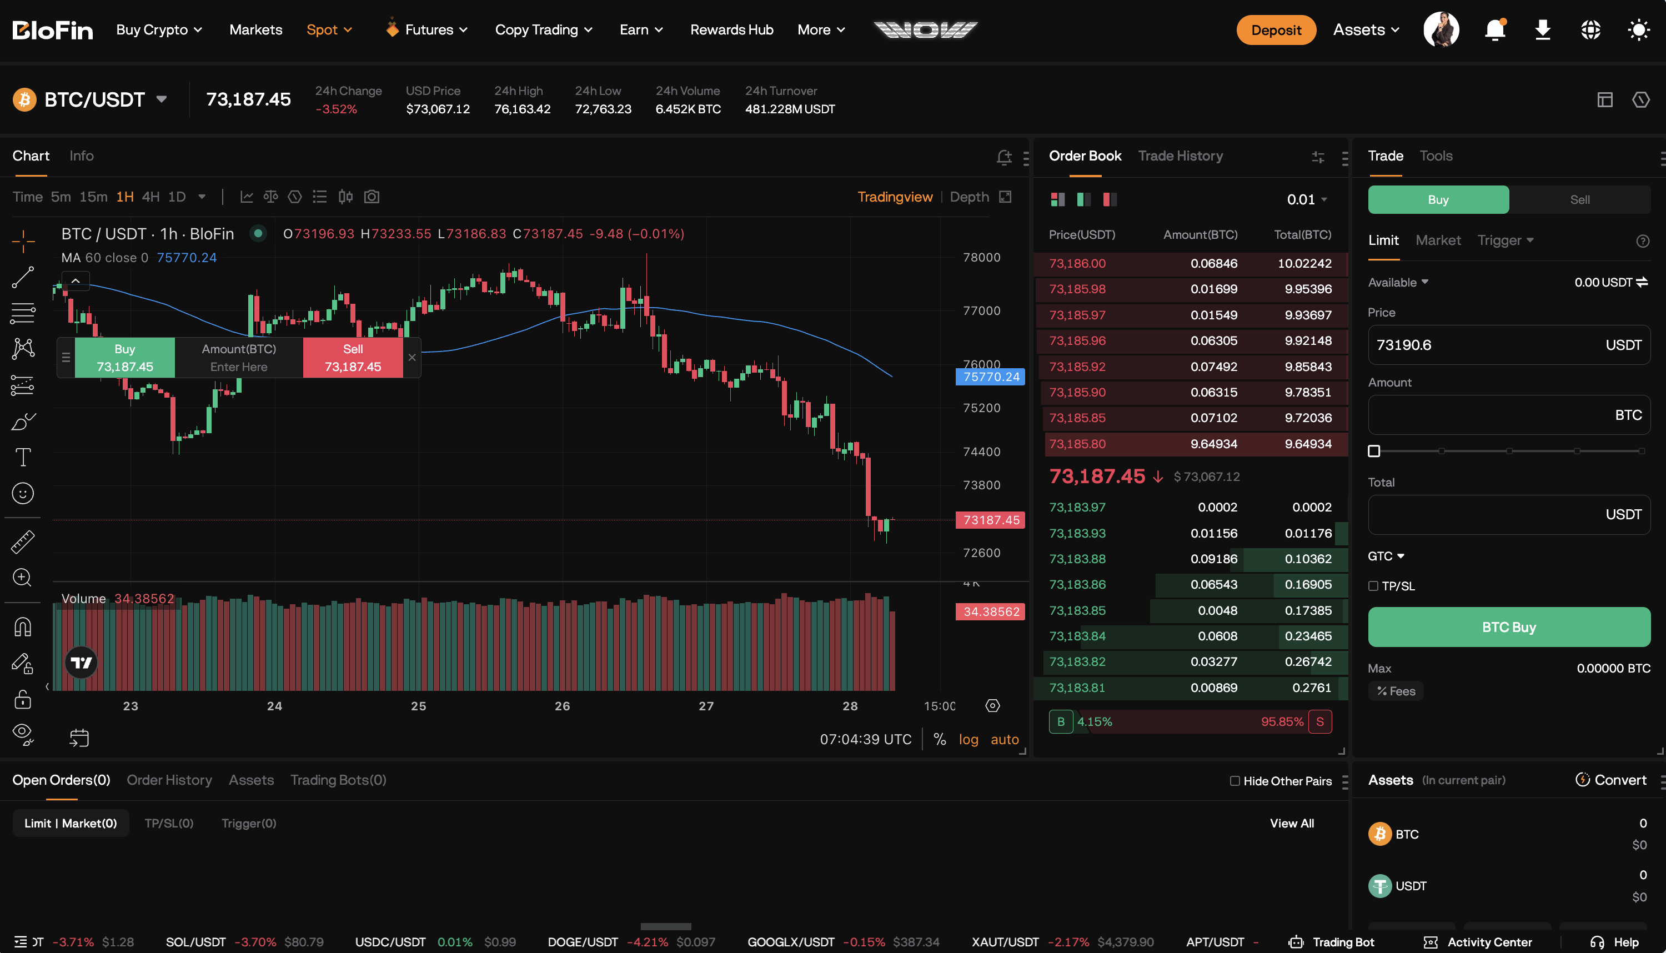Take a chart snapshot with camera icon
The height and width of the screenshot is (953, 1666).
click(x=372, y=197)
